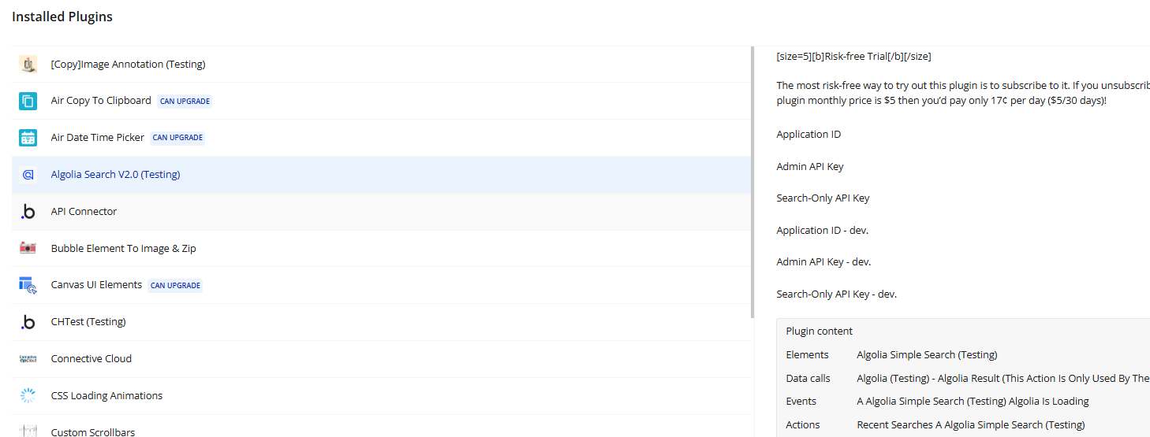This screenshot has height=437, width=1150.
Task: Select the Custom Scrollbars plugin row
Action: 93,431
